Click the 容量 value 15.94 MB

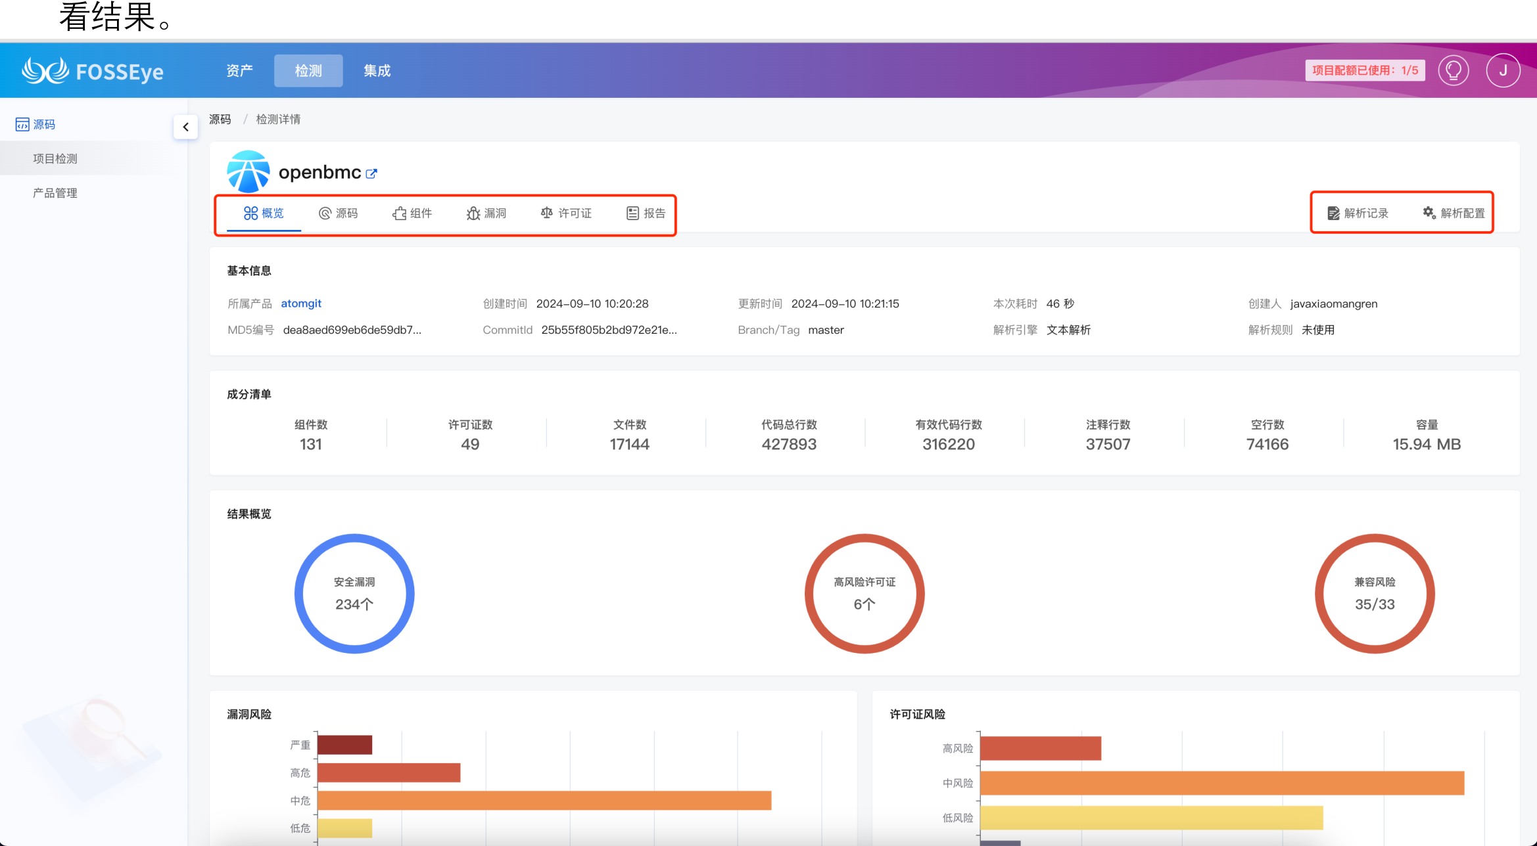[x=1427, y=445]
